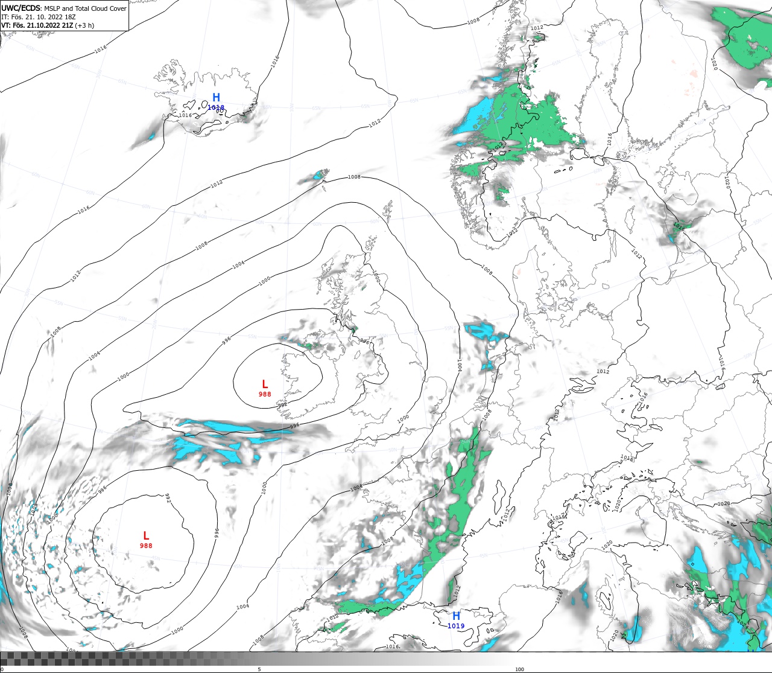Click the "UWC/ECDS: MSLP and Total Cloud Cover" title
The image size is (772, 673).
point(64,8)
